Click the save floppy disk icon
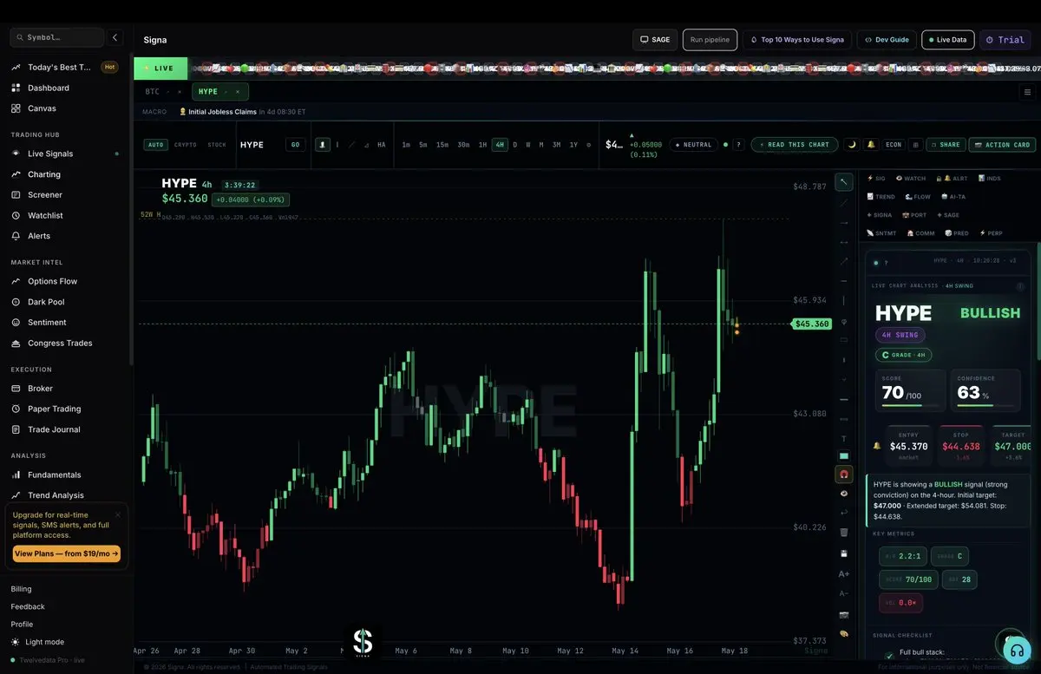Image resolution: width=1041 pixels, height=674 pixels. pos(844,553)
